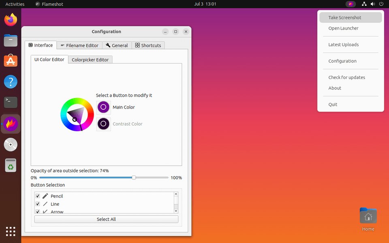Open the Trash in the dock

(11, 165)
